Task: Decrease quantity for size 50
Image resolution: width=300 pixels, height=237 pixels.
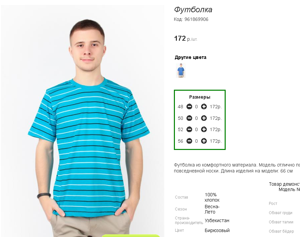Action: (189, 118)
